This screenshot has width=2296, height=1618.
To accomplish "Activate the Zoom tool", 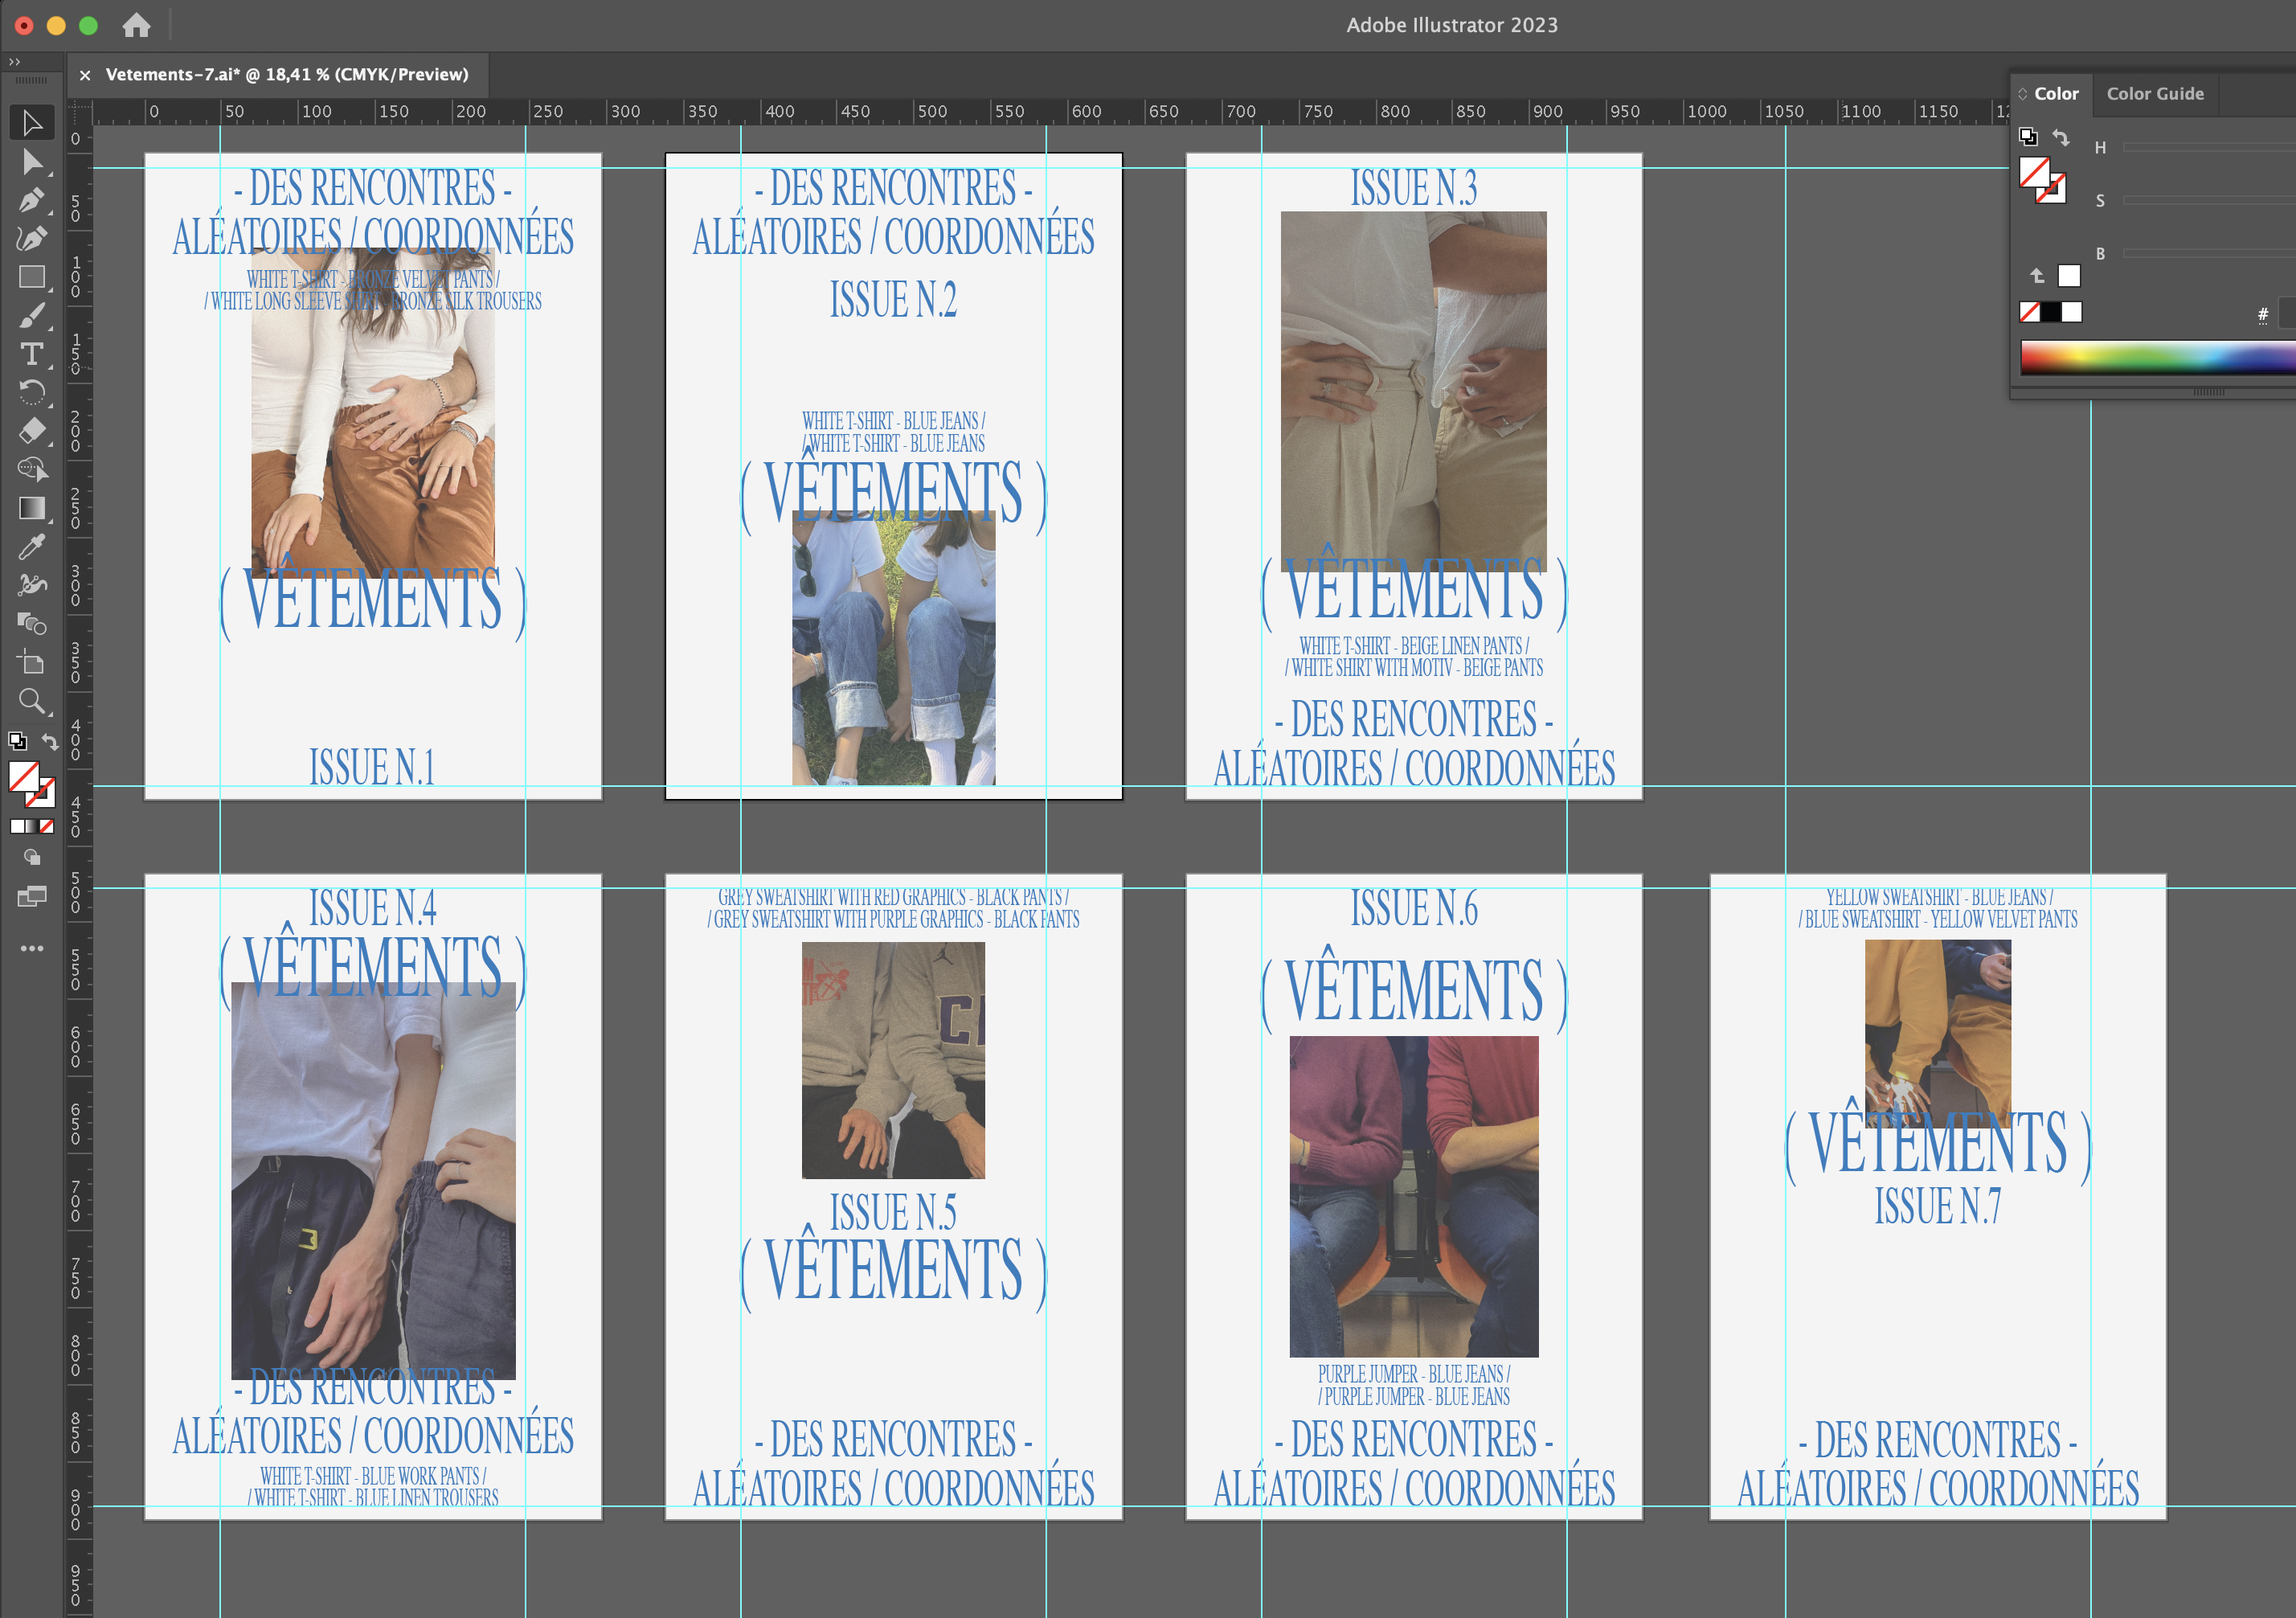I will 31,701.
